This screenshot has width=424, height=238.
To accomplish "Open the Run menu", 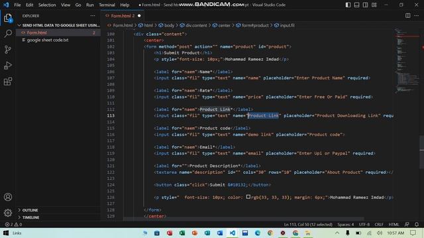I will (90, 5).
